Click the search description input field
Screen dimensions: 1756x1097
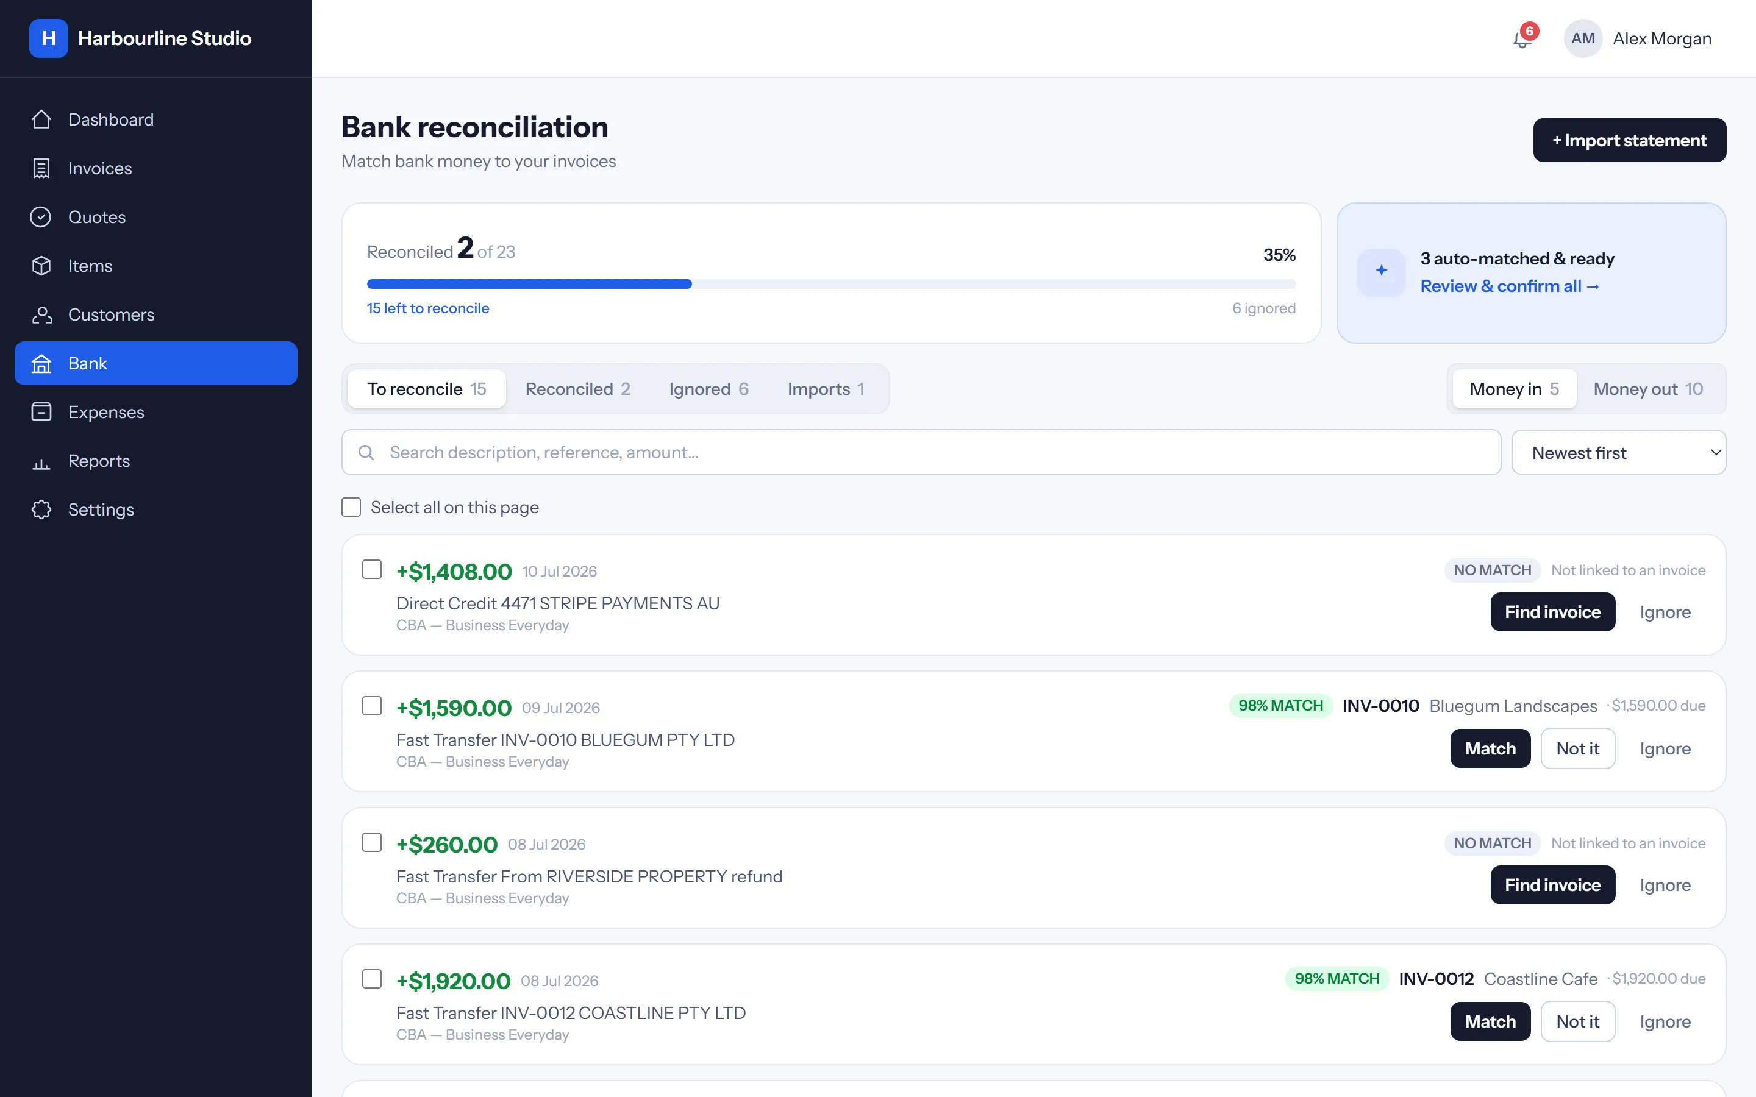pos(921,453)
